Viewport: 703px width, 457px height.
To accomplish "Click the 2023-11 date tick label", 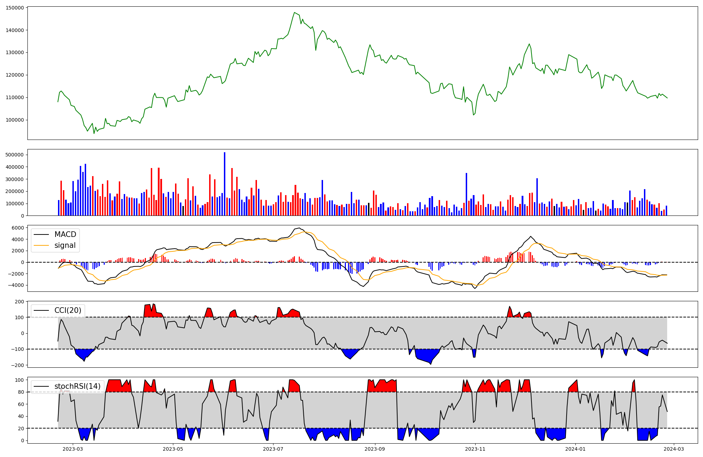I will point(475,449).
